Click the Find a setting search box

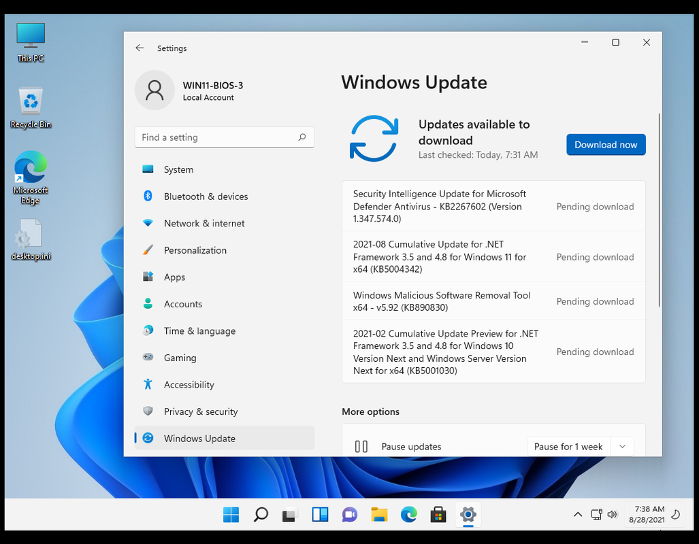pos(225,137)
